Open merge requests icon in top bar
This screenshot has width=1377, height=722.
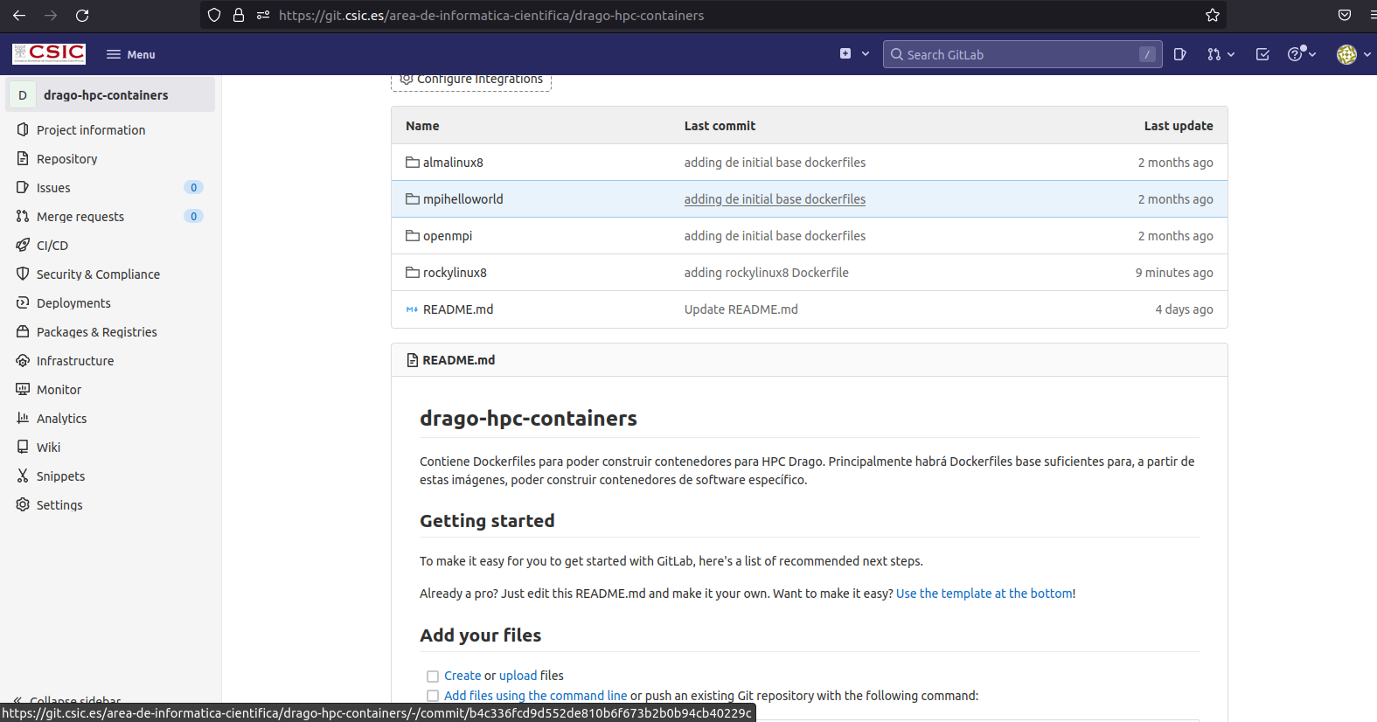tap(1214, 54)
